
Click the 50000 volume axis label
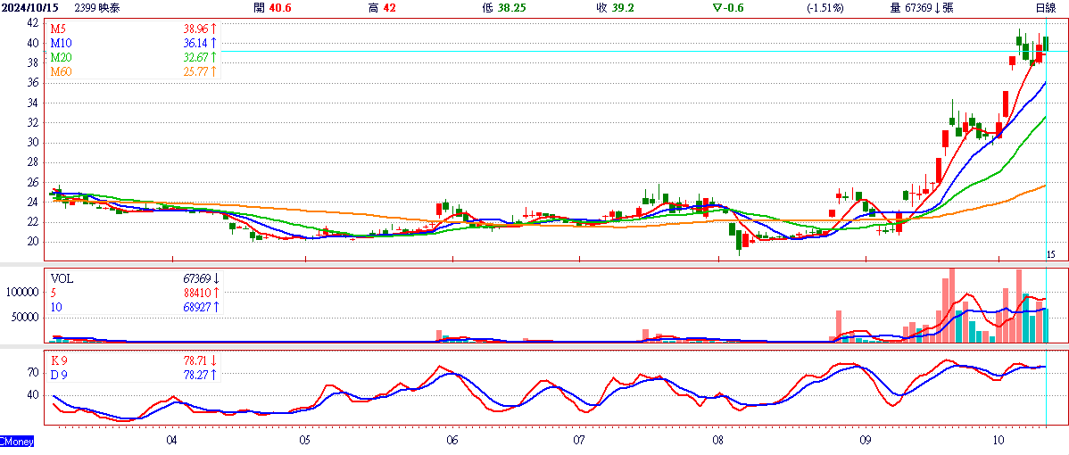click(25, 318)
